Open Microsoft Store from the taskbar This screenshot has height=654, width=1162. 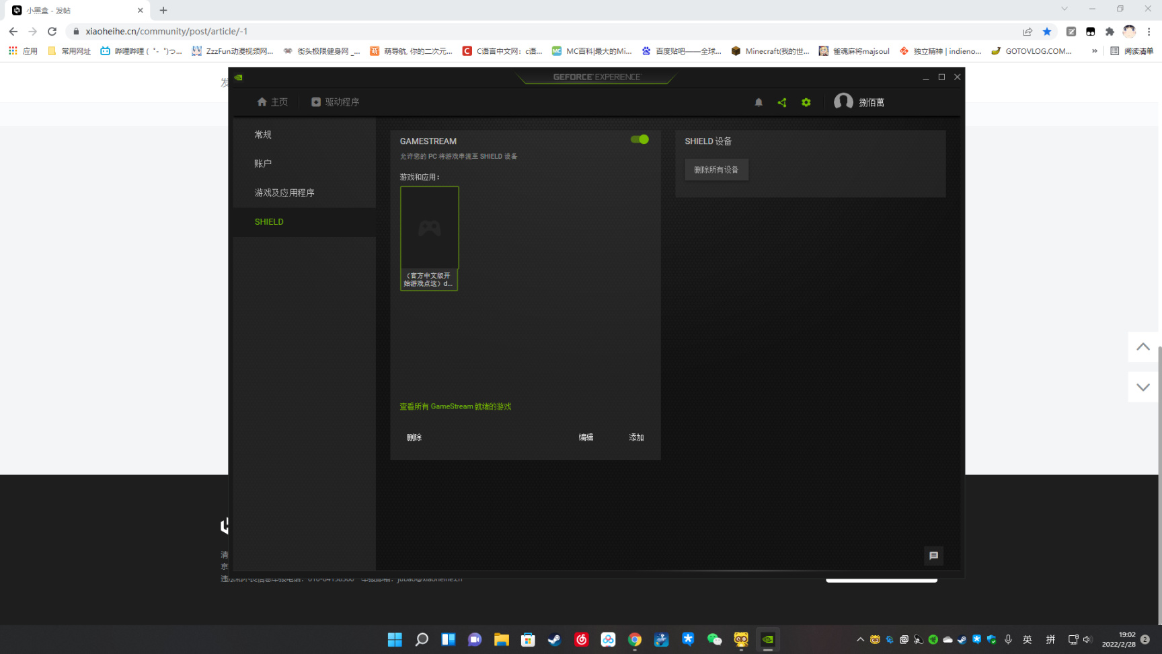528,640
